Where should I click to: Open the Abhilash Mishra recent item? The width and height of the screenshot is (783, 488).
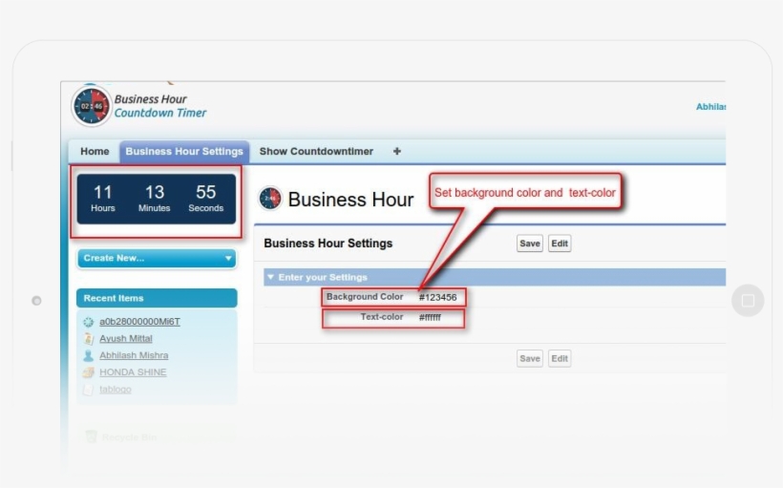pos(134,355)
